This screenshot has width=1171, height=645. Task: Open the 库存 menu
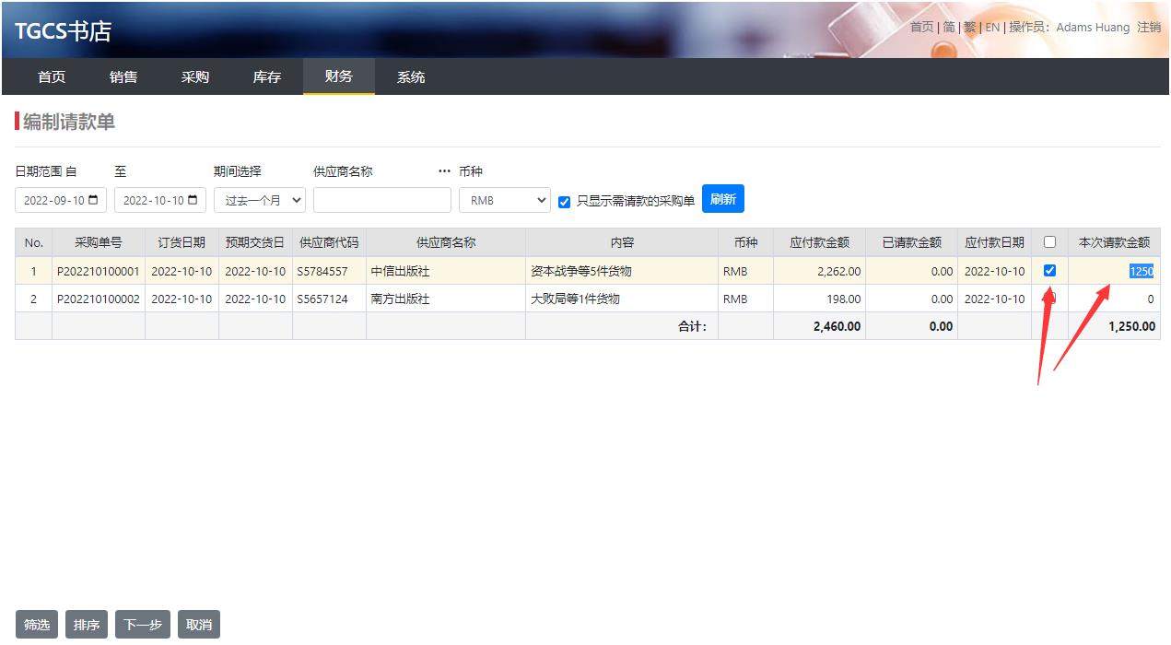pyautogui.click(x=267, y=76)
